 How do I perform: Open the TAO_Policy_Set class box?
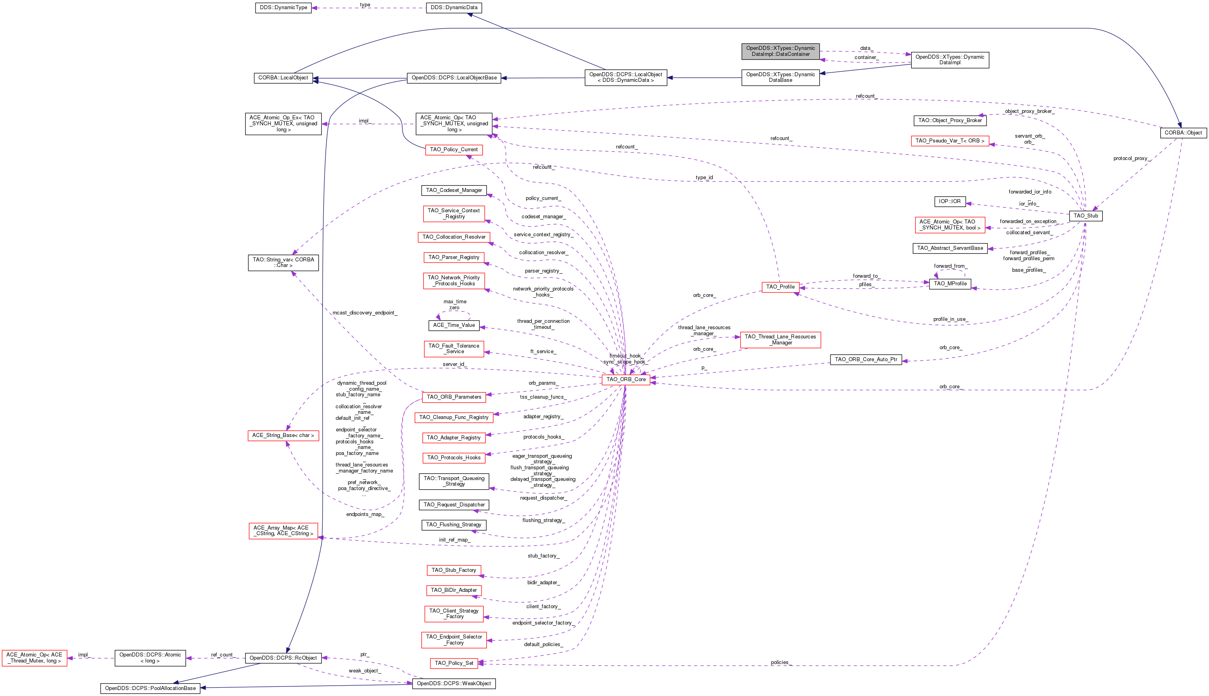(x=454, y=663)
